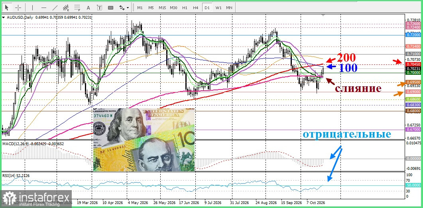Choose the Vertical Line drawing tool
423x208 pixels.
click(32, 8)
